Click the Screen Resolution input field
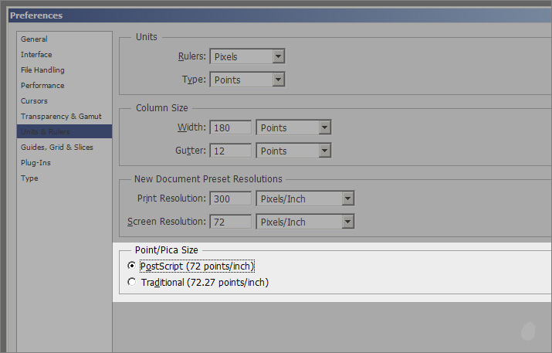 click(229, 222)
